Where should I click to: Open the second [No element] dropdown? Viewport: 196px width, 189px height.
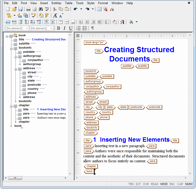pos(42,28)
